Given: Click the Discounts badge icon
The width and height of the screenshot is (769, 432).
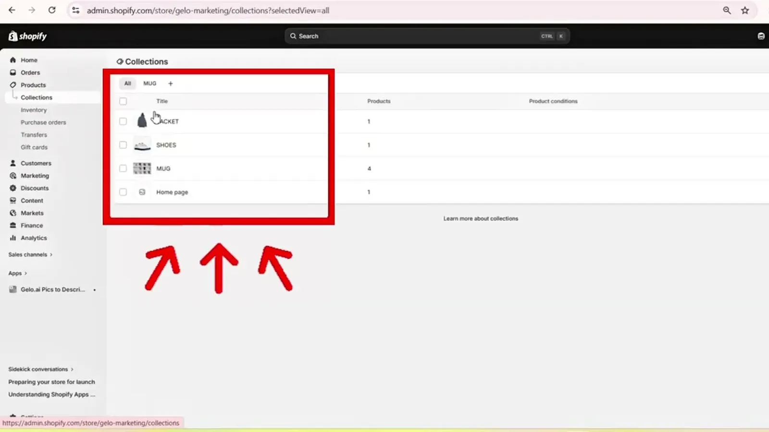Looking at the screenshot, I should click(13, 188).
